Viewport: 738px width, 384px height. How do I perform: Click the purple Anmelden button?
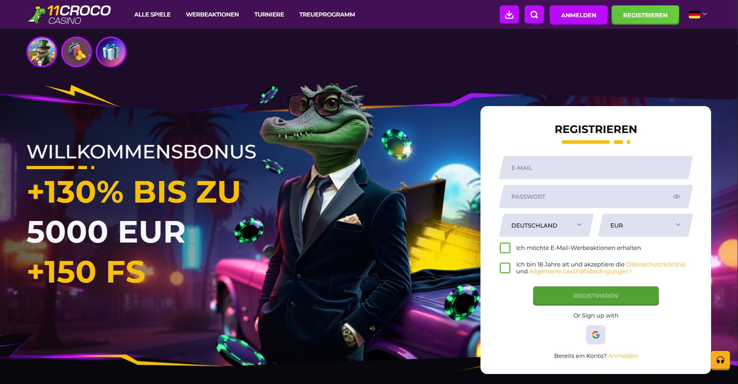pos(578,15)
